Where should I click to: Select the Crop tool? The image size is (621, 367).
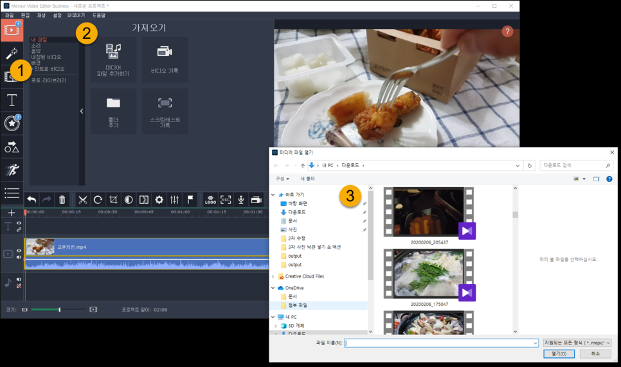click(113, 200)
